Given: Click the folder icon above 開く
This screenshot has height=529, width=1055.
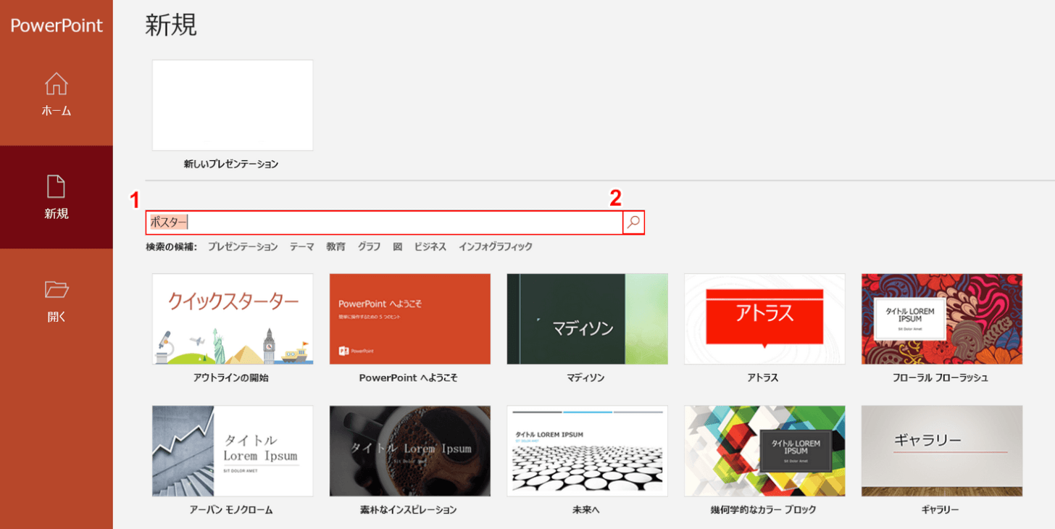Looking at the screenshot, I should (57, 289).
